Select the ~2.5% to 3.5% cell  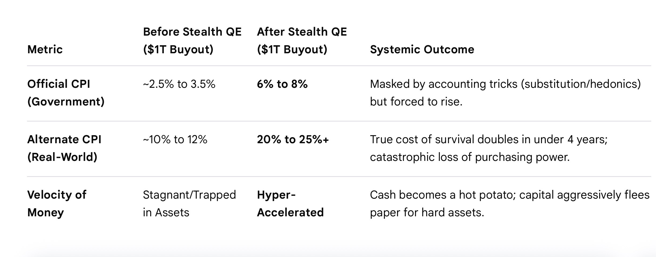pyautogui.click(x=179, y=84)
